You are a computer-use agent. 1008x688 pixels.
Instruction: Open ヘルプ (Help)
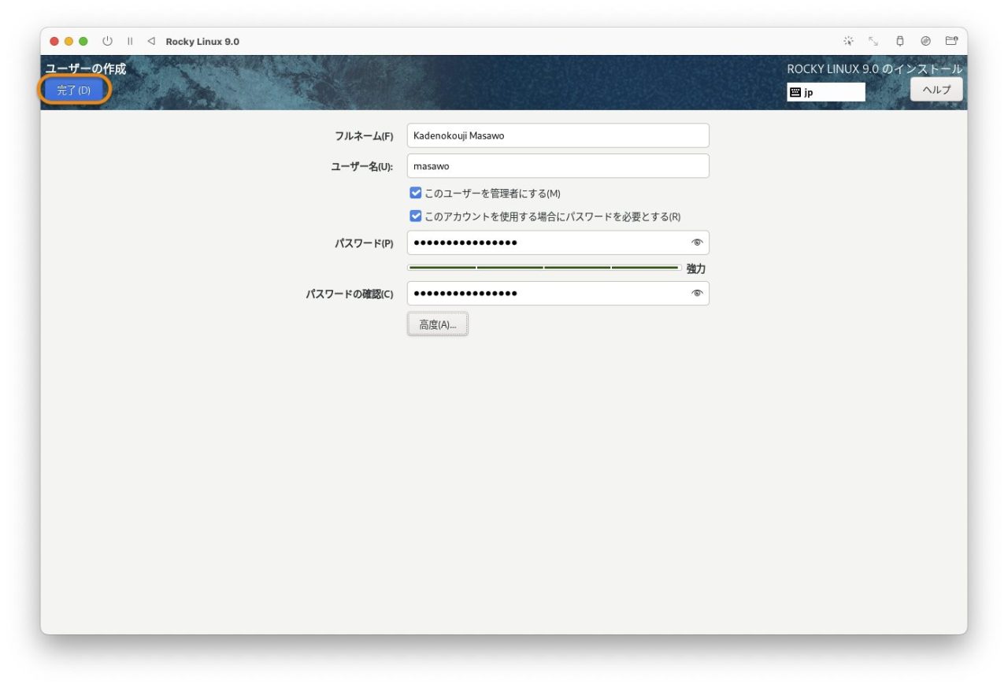(x=936, y=89)
